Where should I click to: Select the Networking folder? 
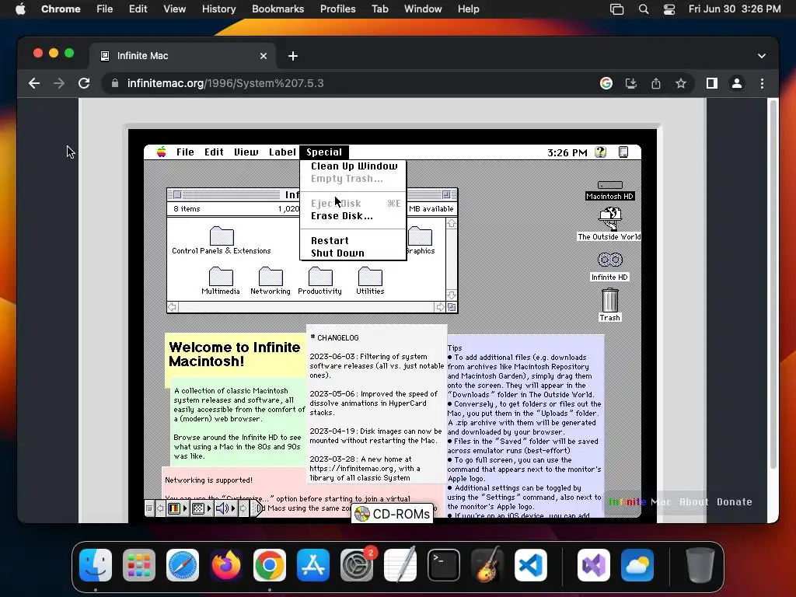pos(271,277)
